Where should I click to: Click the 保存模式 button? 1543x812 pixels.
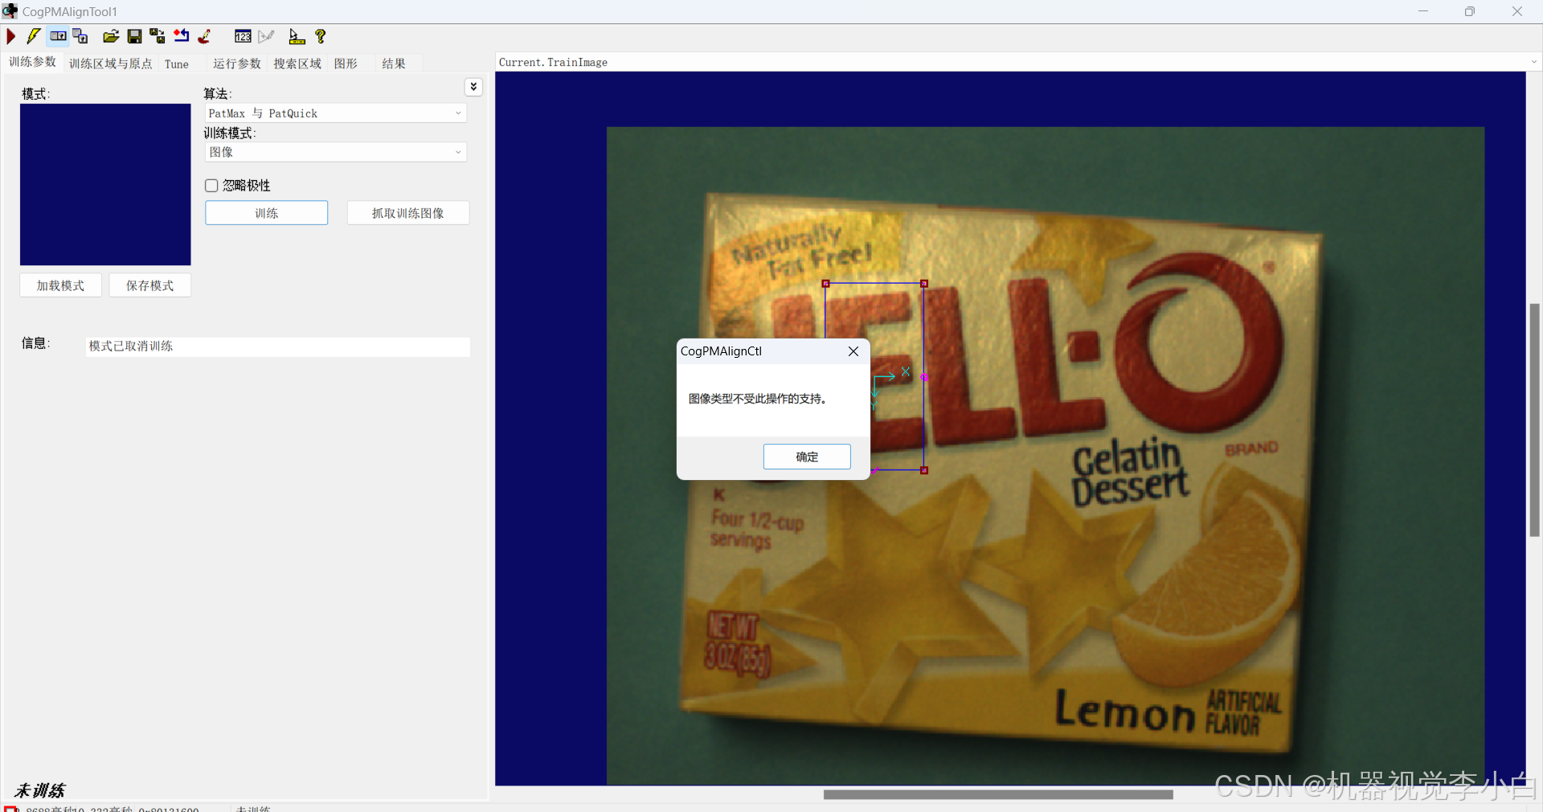tap(149, 285)
